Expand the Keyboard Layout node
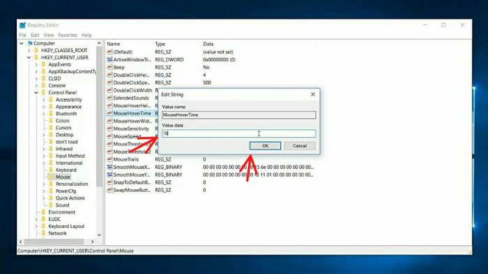The image size is (488, 274). [36, 227]
